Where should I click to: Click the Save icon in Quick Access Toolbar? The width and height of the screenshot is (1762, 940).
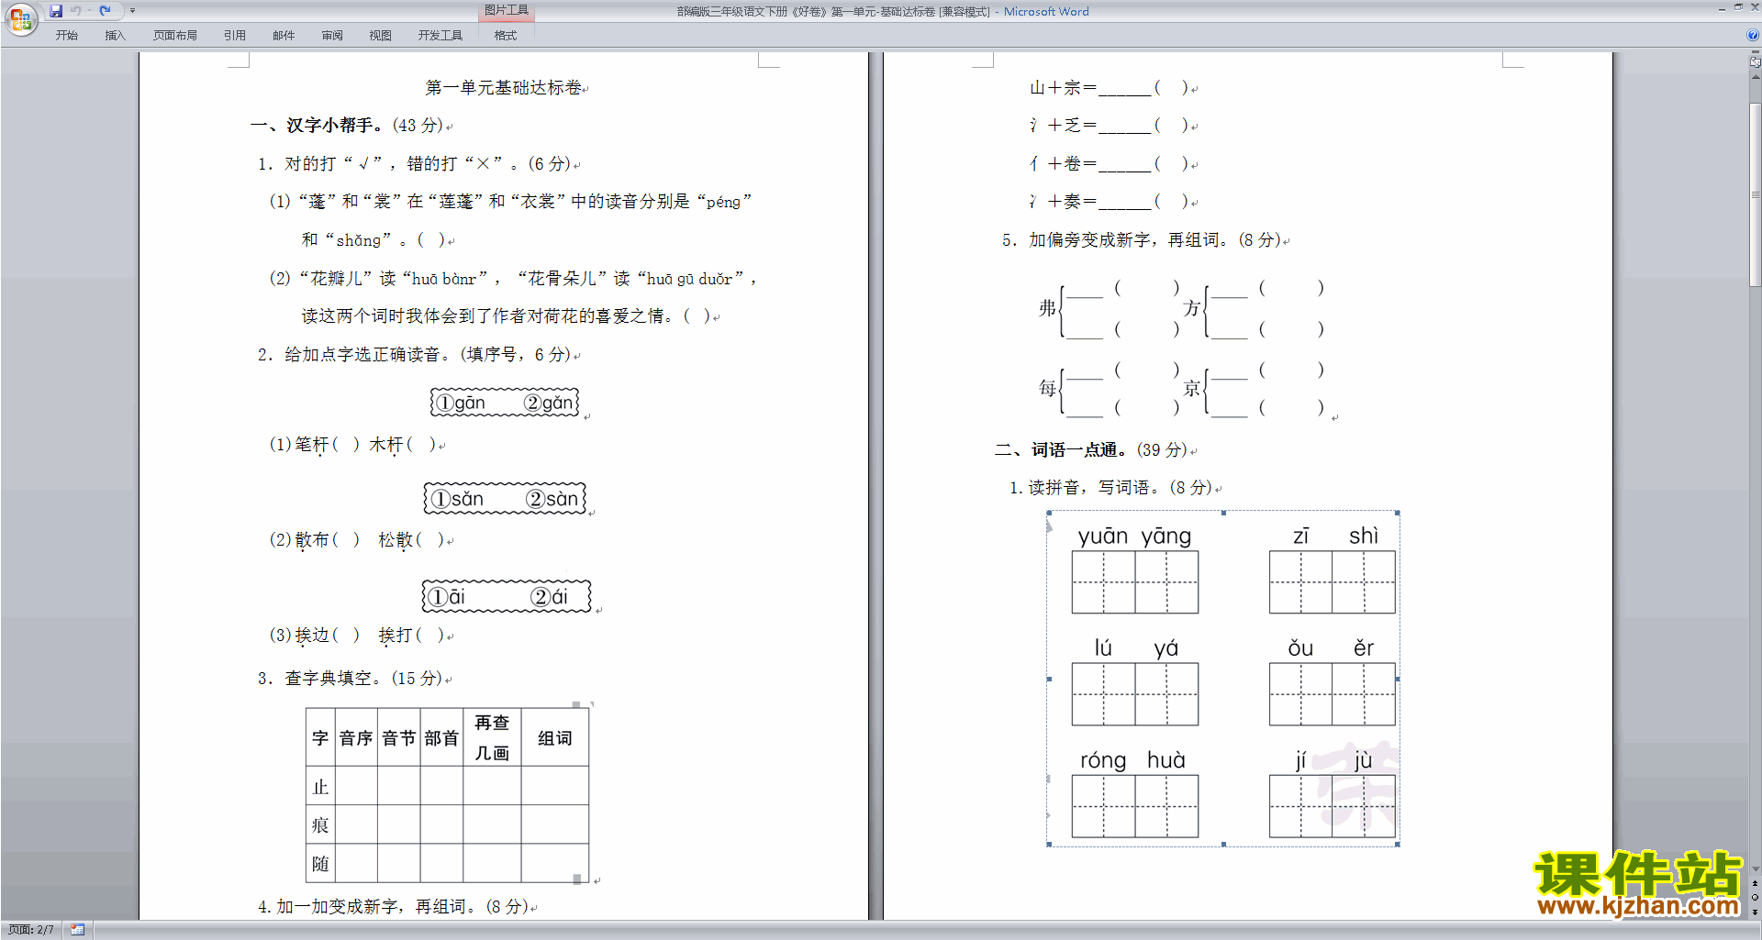coord(56,11)
